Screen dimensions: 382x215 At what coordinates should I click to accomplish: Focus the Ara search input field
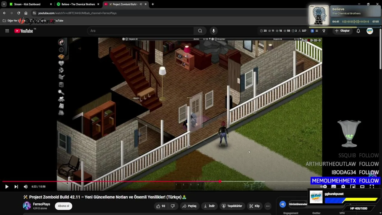pos(141,31)
